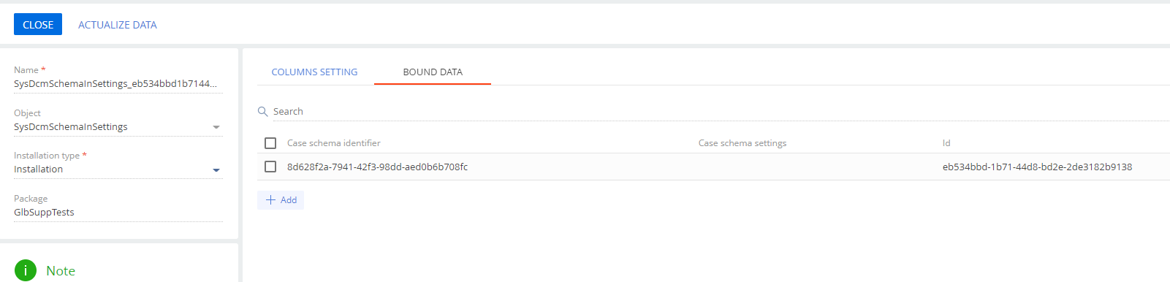1170x282 pixels.
Task: Click the Package field GlbSuppTests
Action: tap(44, 213)
